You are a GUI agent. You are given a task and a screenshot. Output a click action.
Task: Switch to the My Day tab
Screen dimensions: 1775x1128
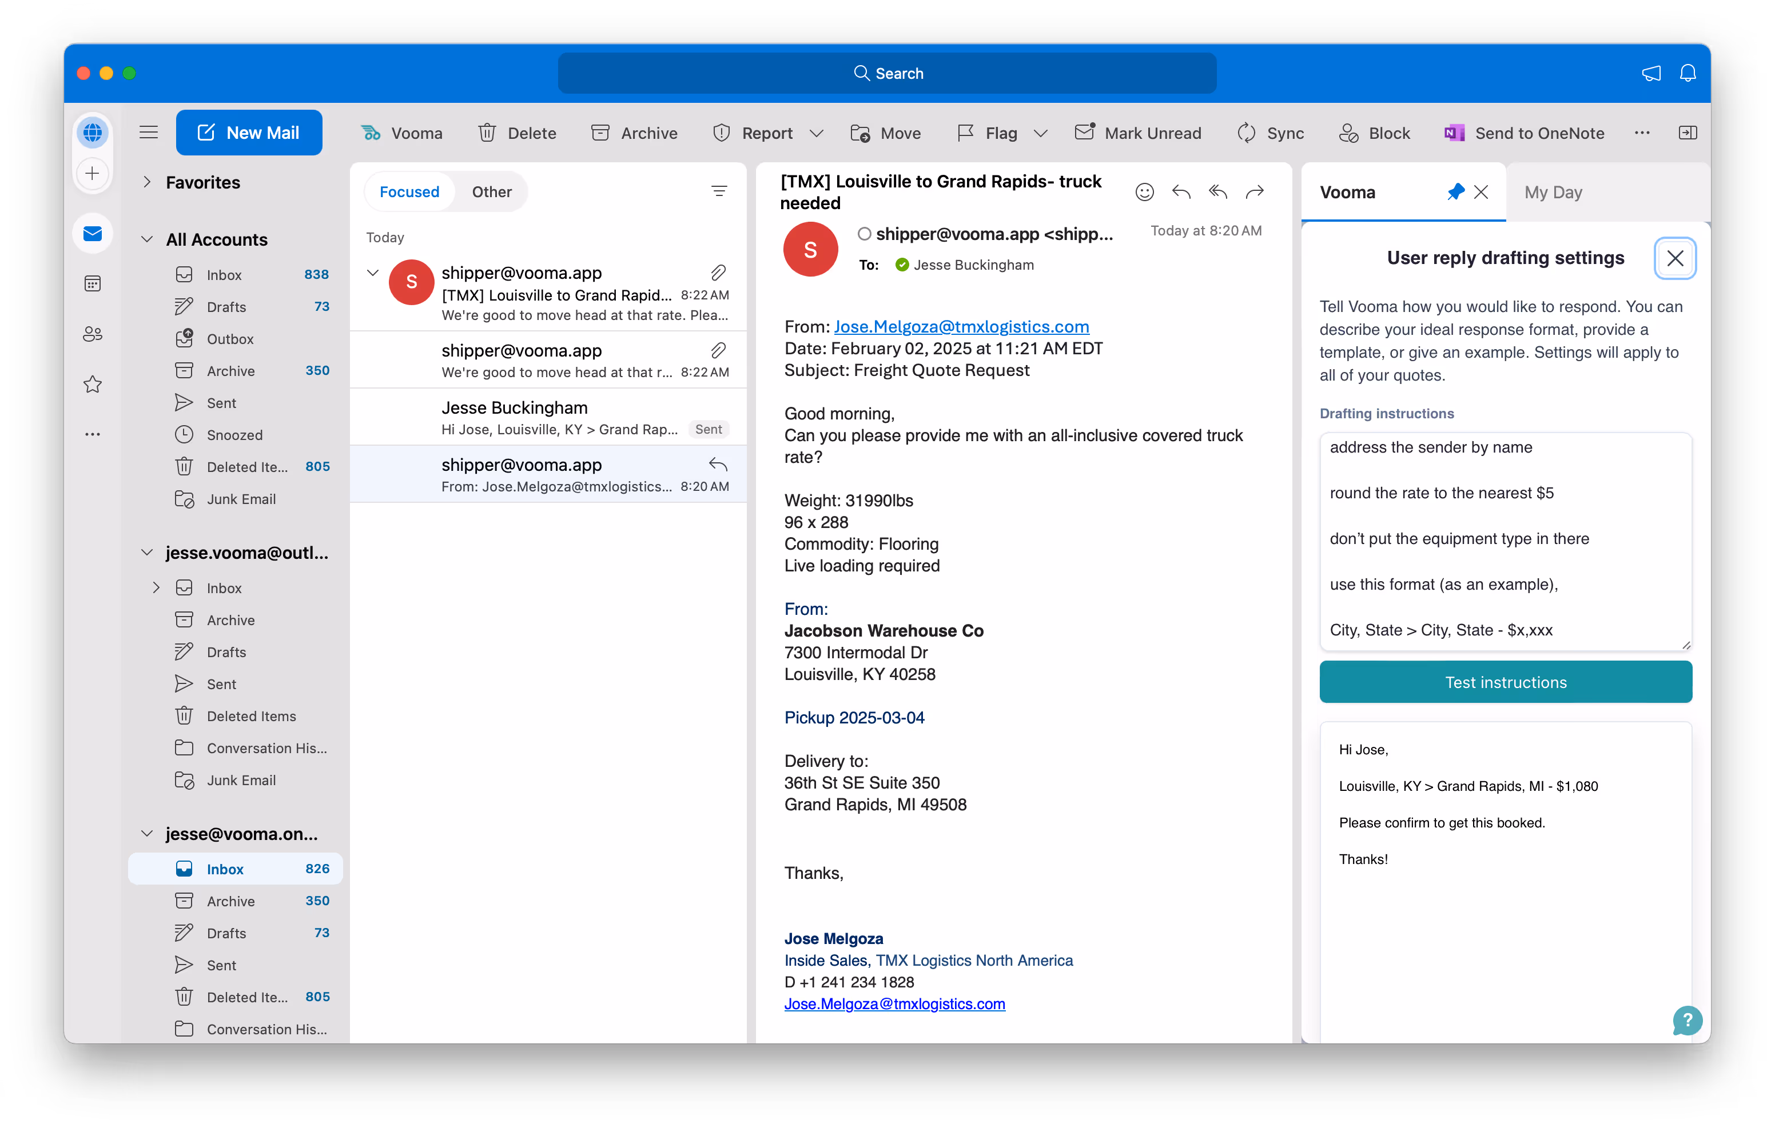click(x=1553, y=193)
